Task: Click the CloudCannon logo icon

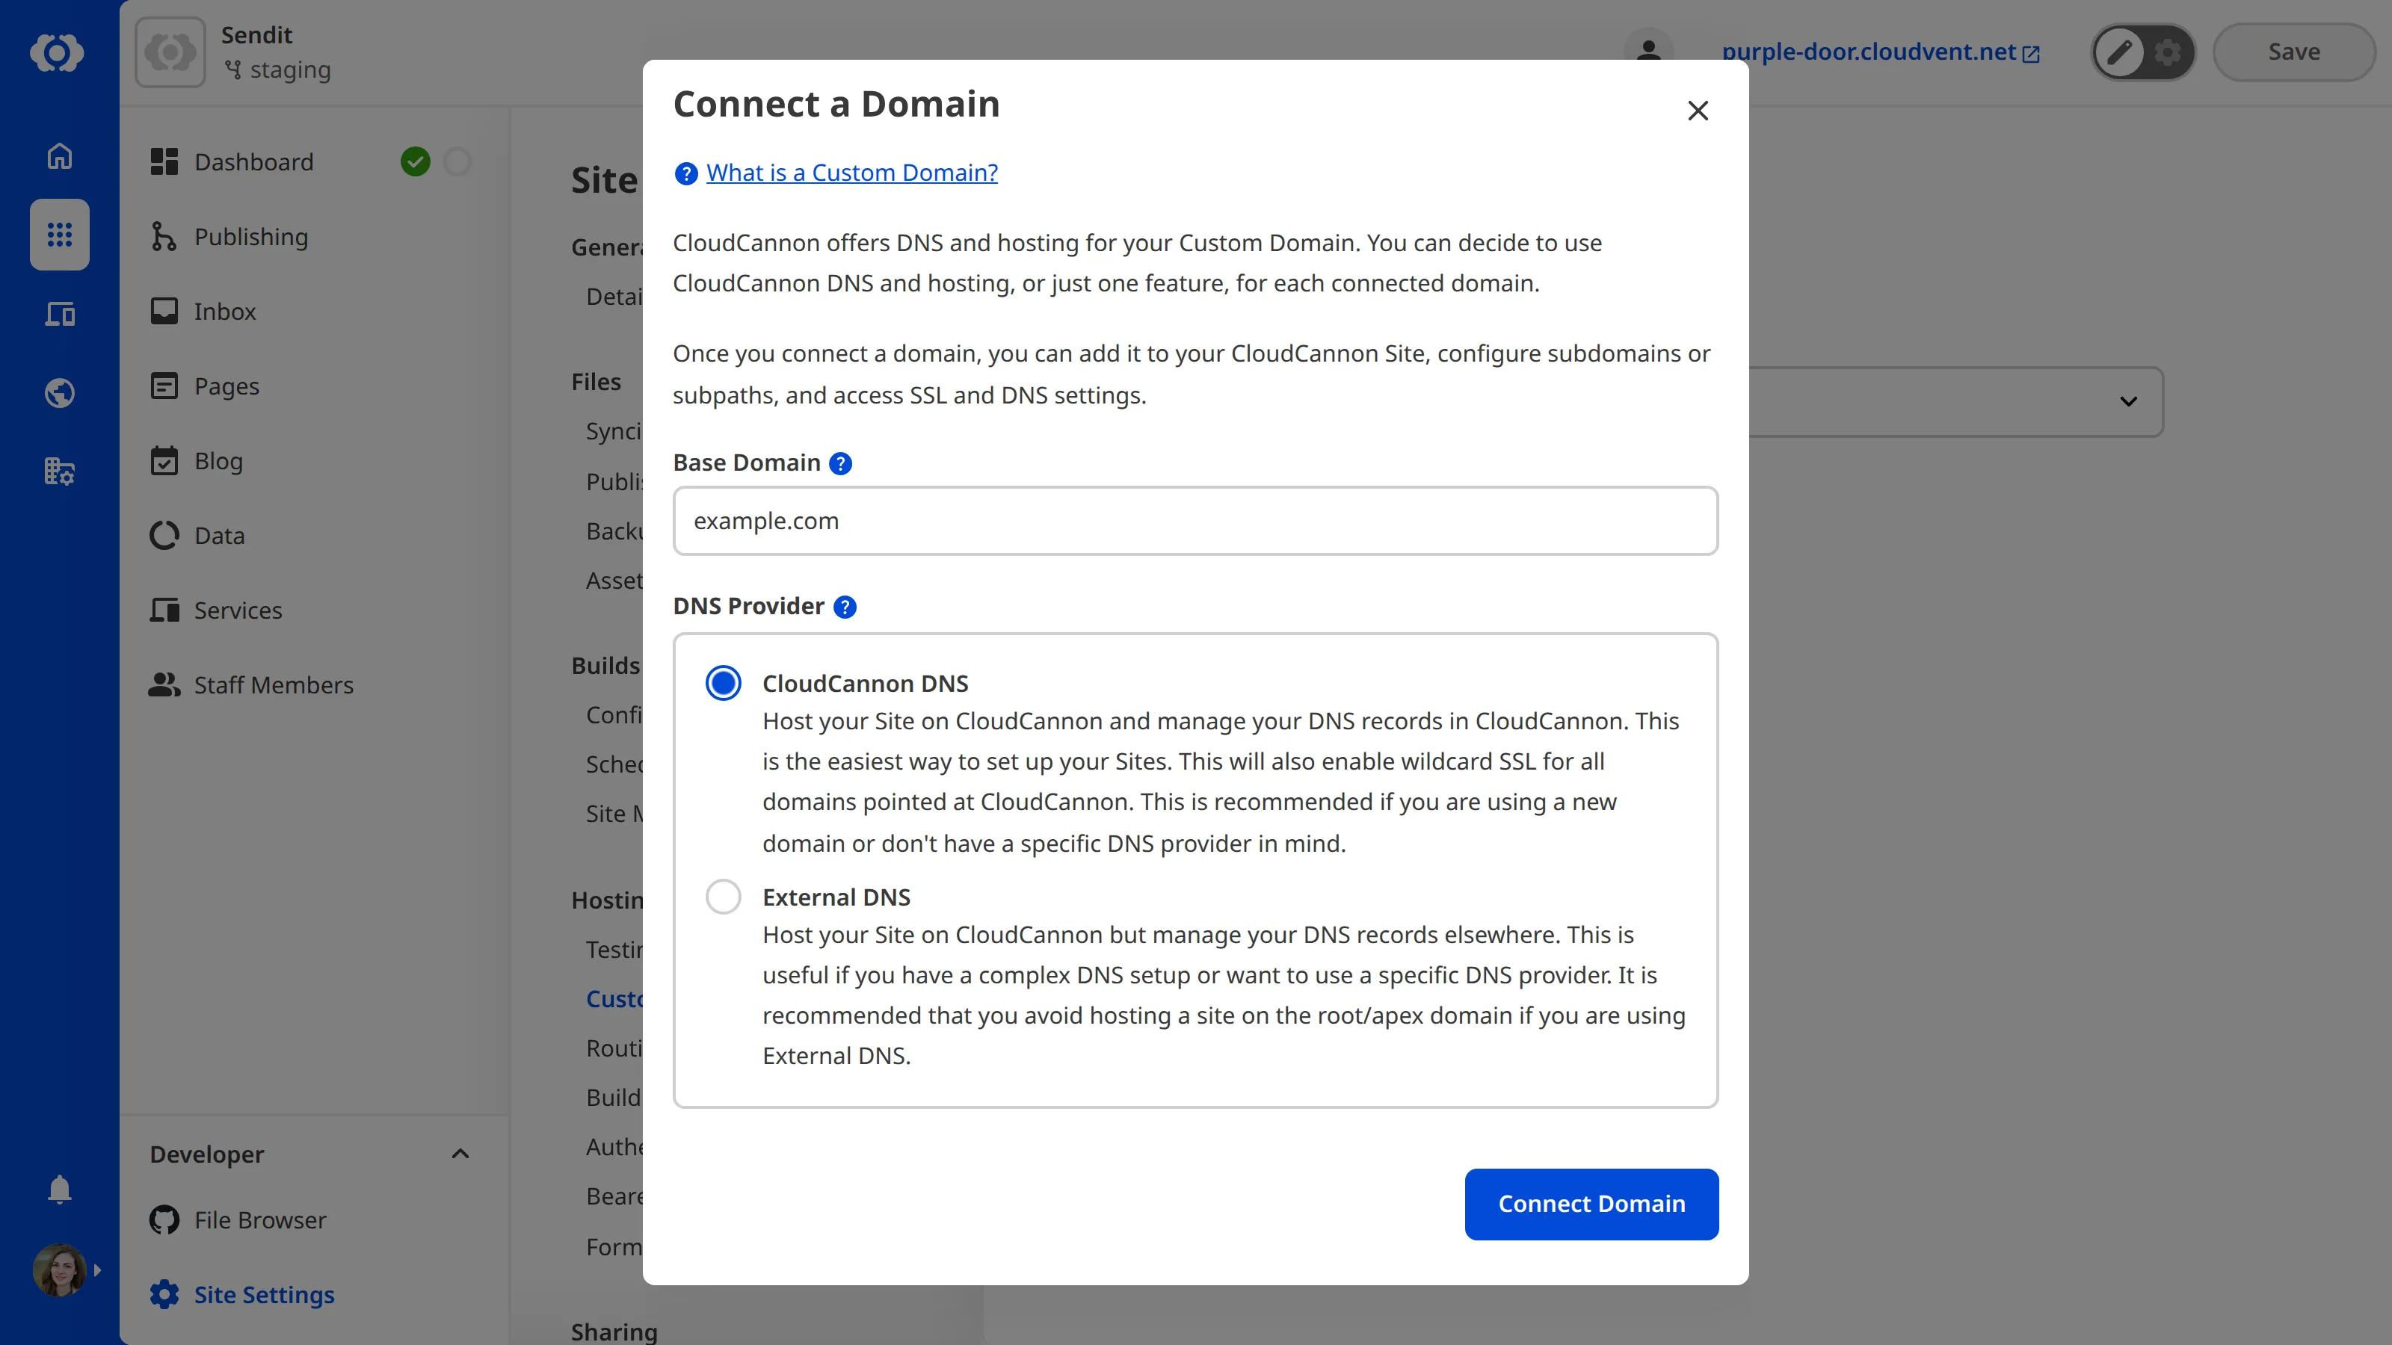Action: click(58, 53)
